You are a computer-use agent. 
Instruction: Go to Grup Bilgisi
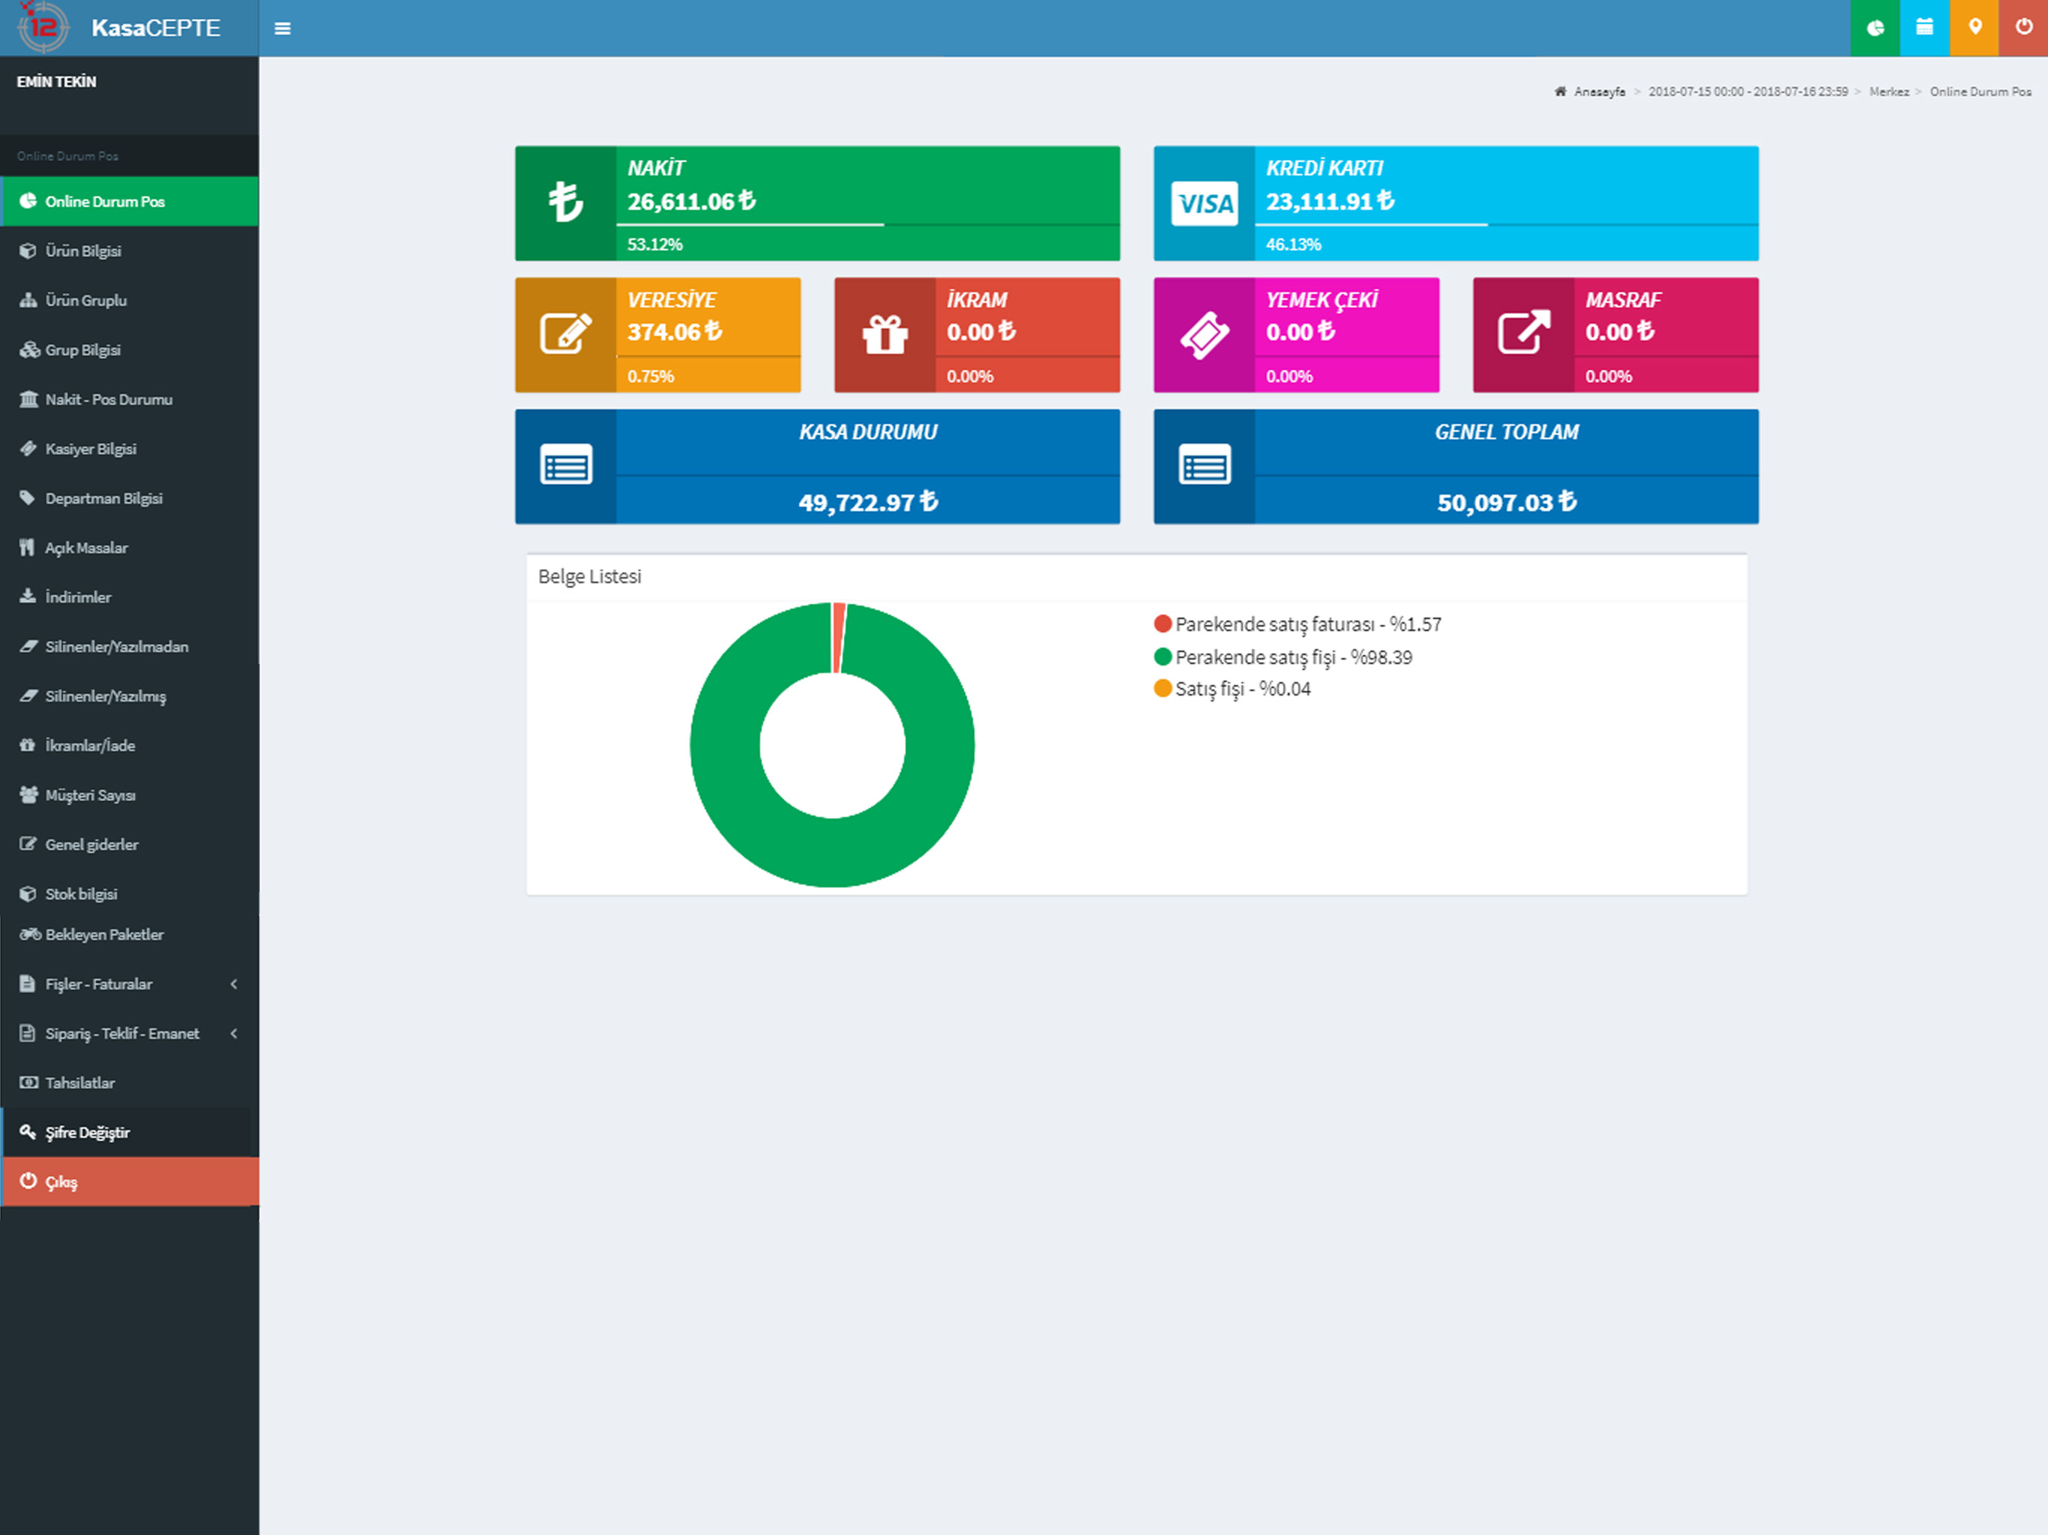(130, 350)
